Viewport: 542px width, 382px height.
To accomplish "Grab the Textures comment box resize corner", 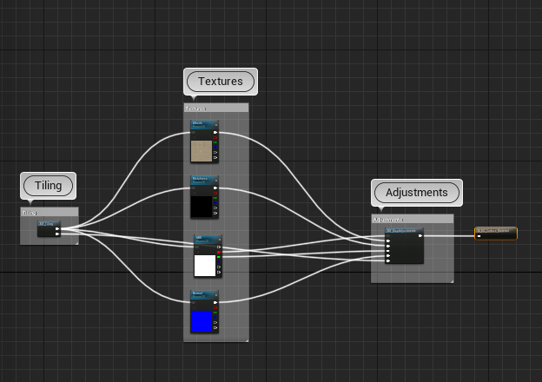I will click(x=247, y=340).
